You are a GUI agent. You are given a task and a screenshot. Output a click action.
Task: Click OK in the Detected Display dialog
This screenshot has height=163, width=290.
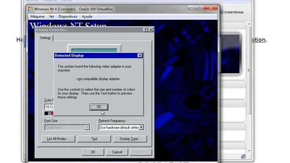pyautogui.click(x=99, y=107)
